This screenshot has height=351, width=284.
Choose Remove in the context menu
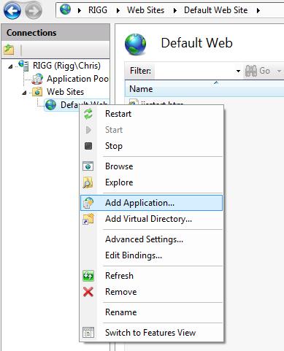pos(151,292)
